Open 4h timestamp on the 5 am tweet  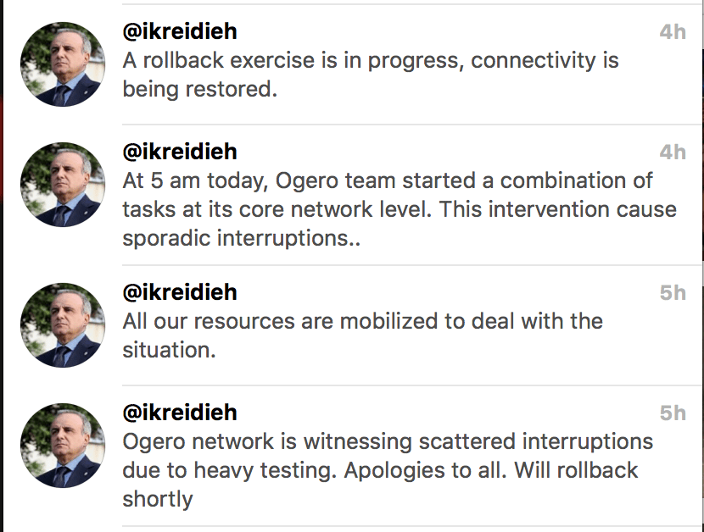pos(672,152)
